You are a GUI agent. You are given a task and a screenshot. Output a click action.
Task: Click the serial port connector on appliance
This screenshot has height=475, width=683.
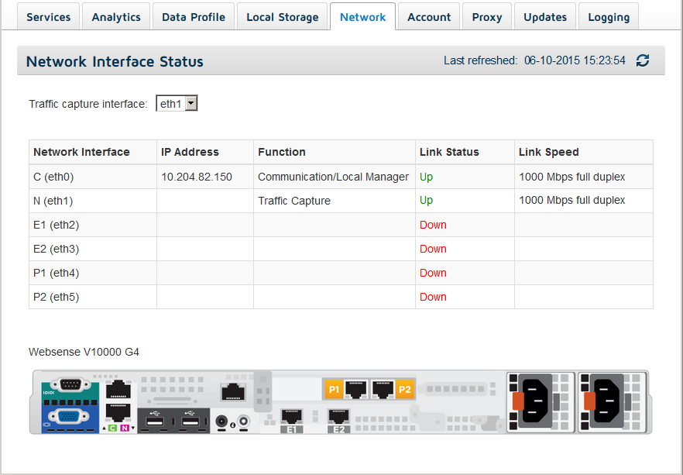[x=70, y=384]
